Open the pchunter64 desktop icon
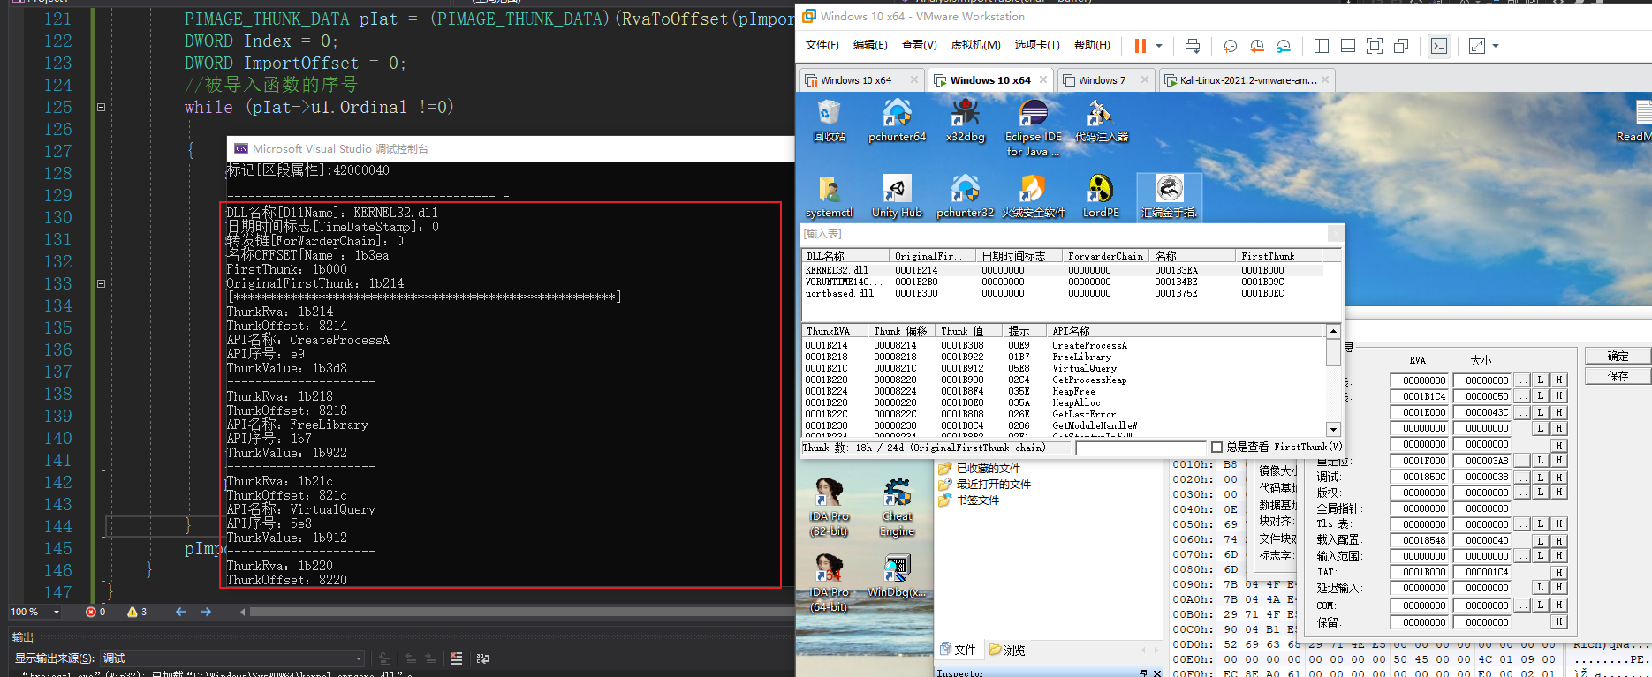 897,120
